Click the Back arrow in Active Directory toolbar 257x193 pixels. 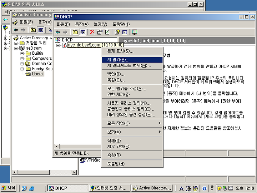point(16,30)
